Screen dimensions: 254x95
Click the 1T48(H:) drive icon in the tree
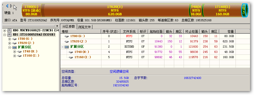tap(19, 52)
